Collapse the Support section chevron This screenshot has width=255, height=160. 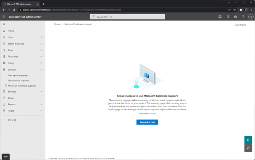(41, 69)
